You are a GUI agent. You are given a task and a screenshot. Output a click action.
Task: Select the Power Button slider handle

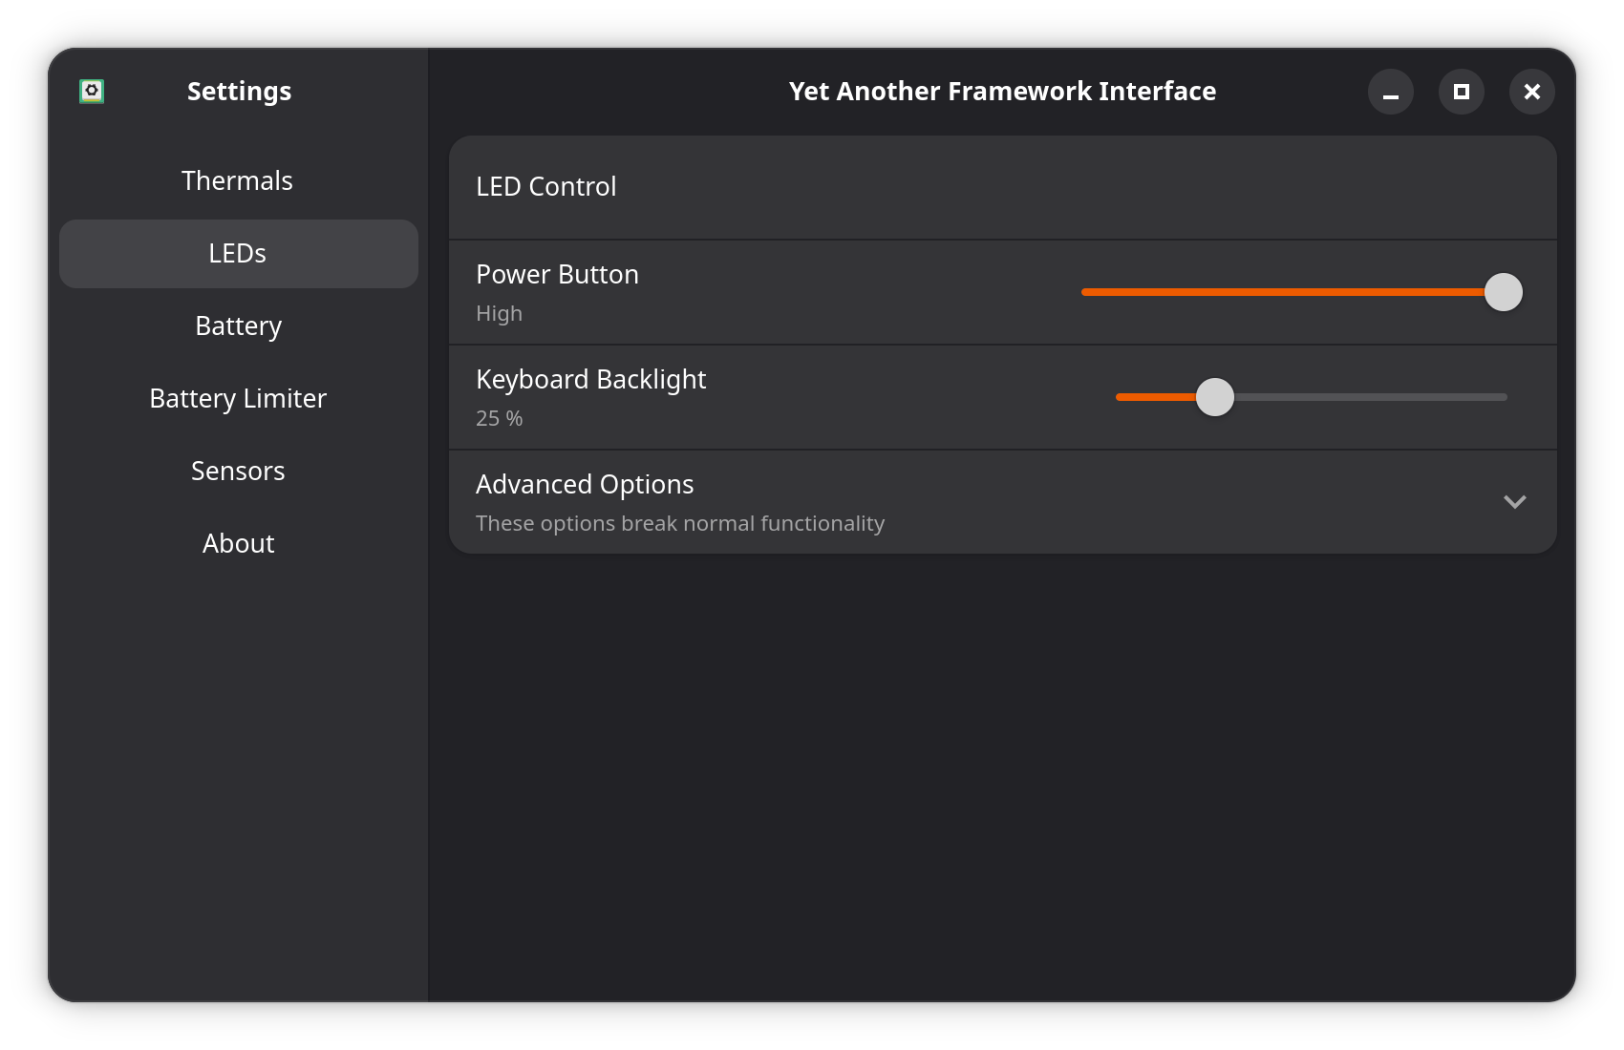click(1505, 293)
